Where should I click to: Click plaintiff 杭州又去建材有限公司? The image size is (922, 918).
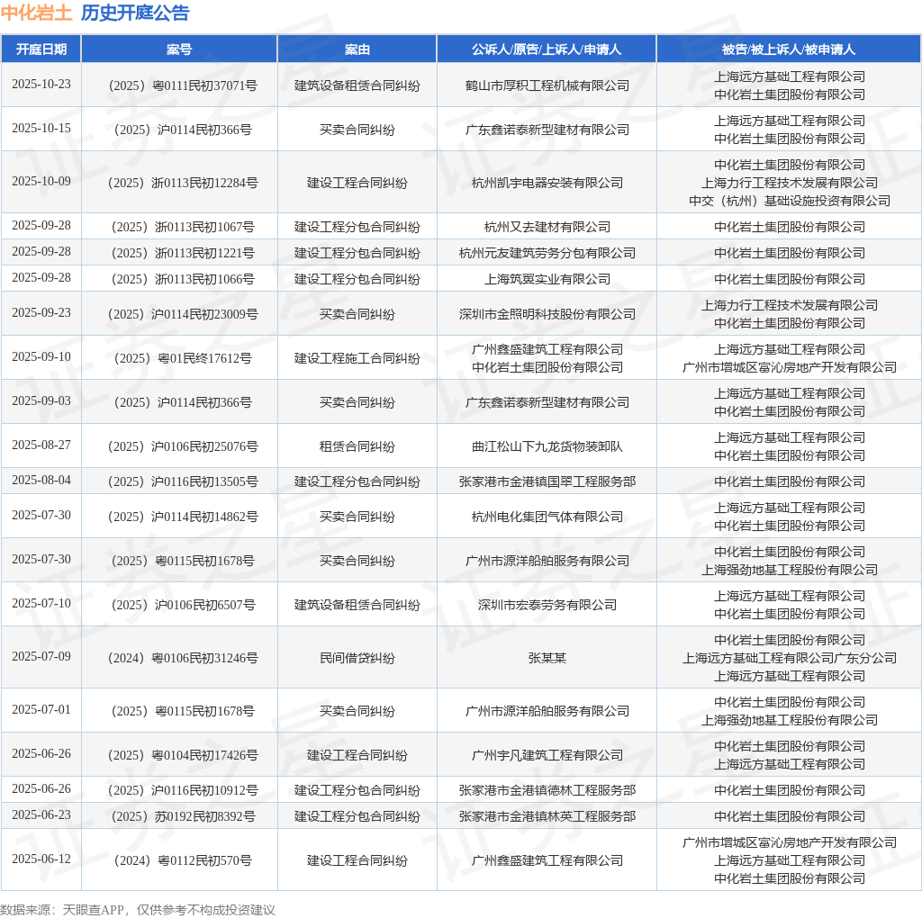[547, 227]
